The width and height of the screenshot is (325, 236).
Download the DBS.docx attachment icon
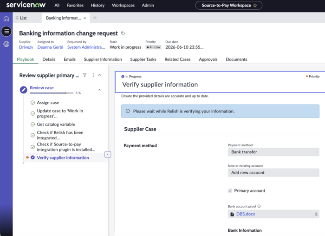(x=316, y=214)
